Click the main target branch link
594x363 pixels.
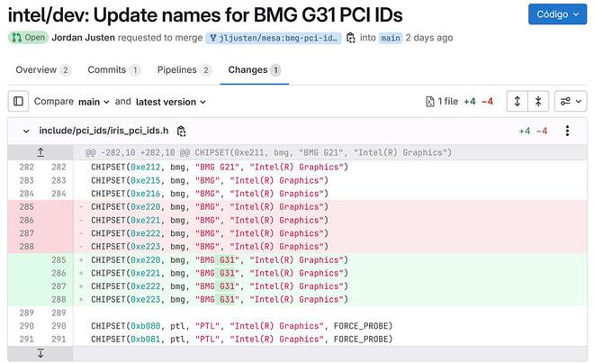point(390,38)
